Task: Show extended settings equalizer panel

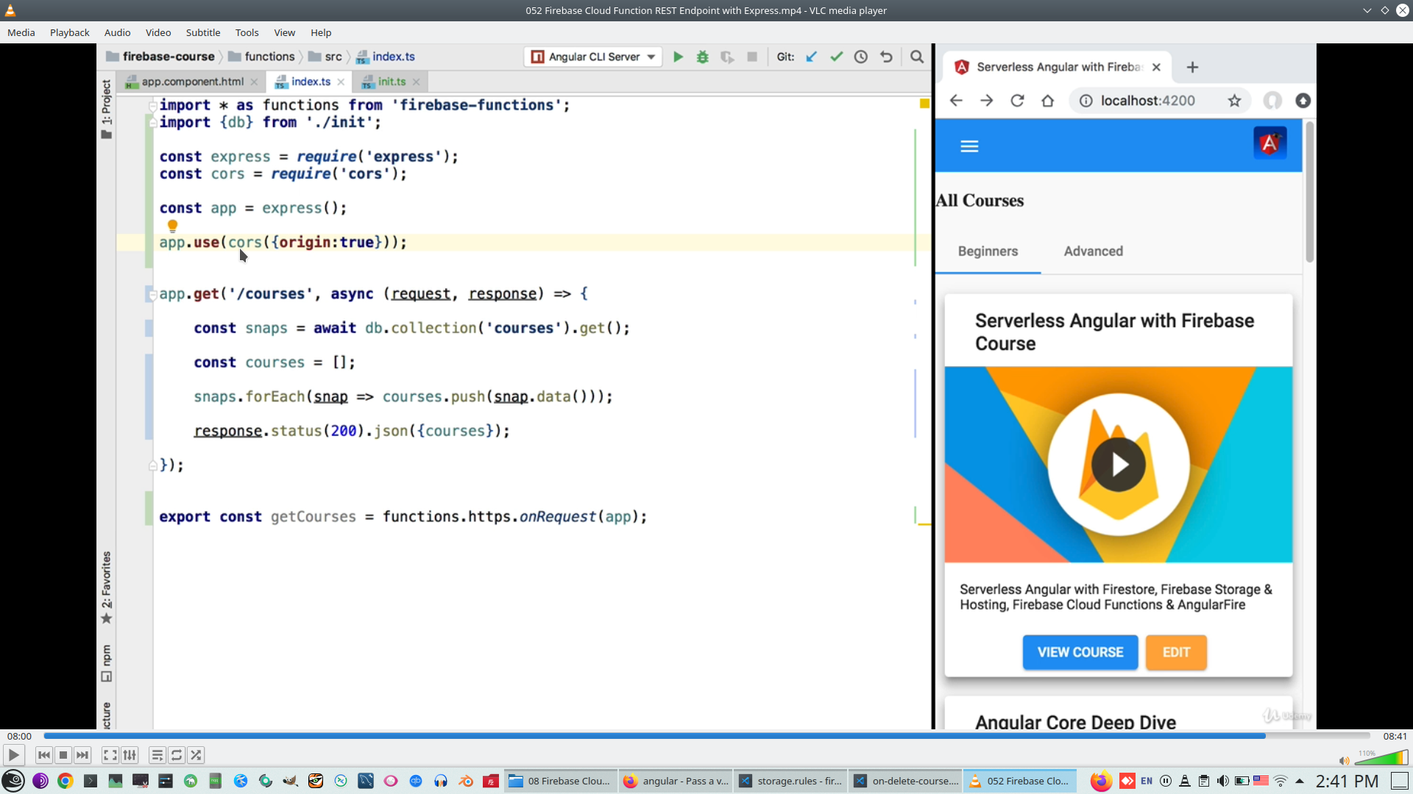Action: coord(130,755)
